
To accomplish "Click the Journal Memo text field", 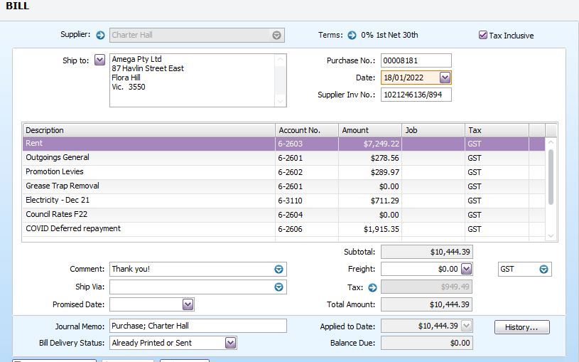I will 197,326.
